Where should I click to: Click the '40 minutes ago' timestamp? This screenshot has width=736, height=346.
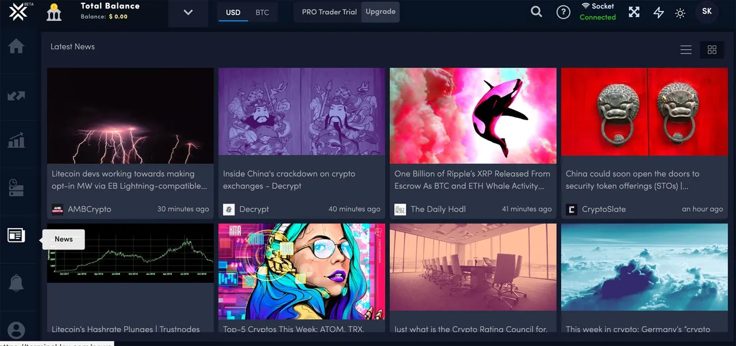point(354,209)
